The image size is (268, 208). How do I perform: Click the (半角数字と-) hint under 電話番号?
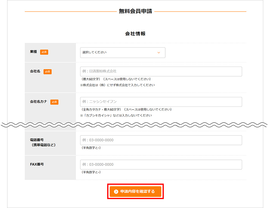pos(91,148)
